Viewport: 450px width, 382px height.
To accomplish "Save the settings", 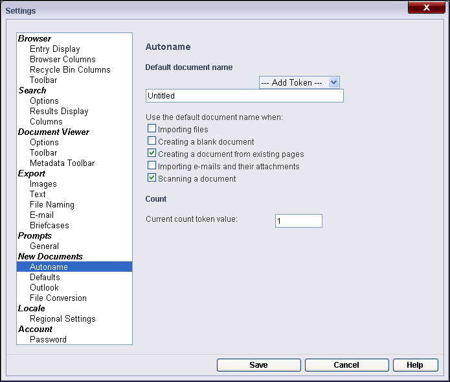I will click(x=259, y=365).
